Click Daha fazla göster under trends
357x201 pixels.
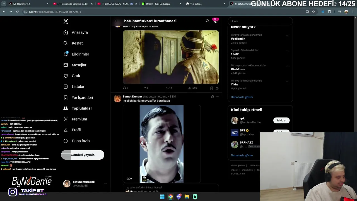(x=242, y=97)
